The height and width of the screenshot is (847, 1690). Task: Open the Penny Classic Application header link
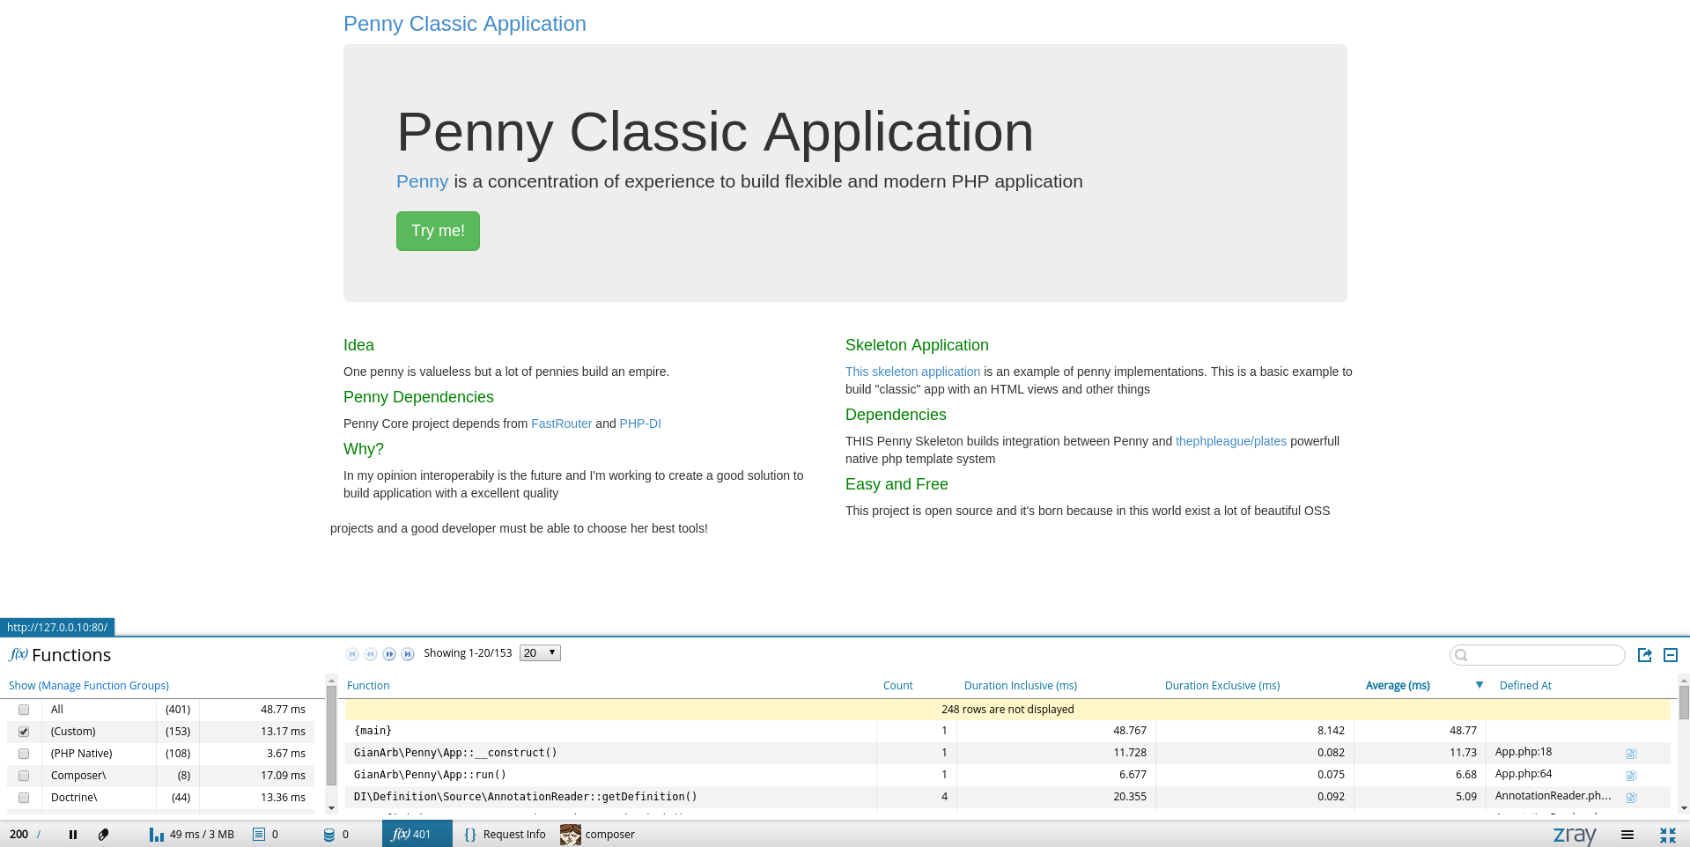465,24
